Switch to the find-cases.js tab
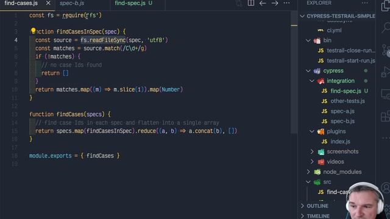Viewport: 390px width, 219px height. pyautogui.click(x=21, y=3)
